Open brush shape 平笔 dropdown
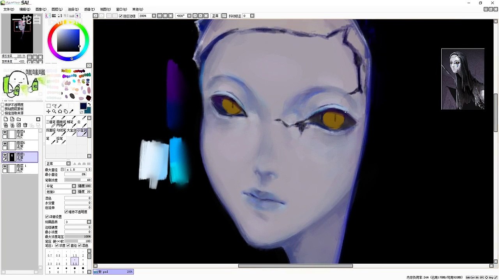The height and width of the screenshot is (280, 499). (74, 186)
